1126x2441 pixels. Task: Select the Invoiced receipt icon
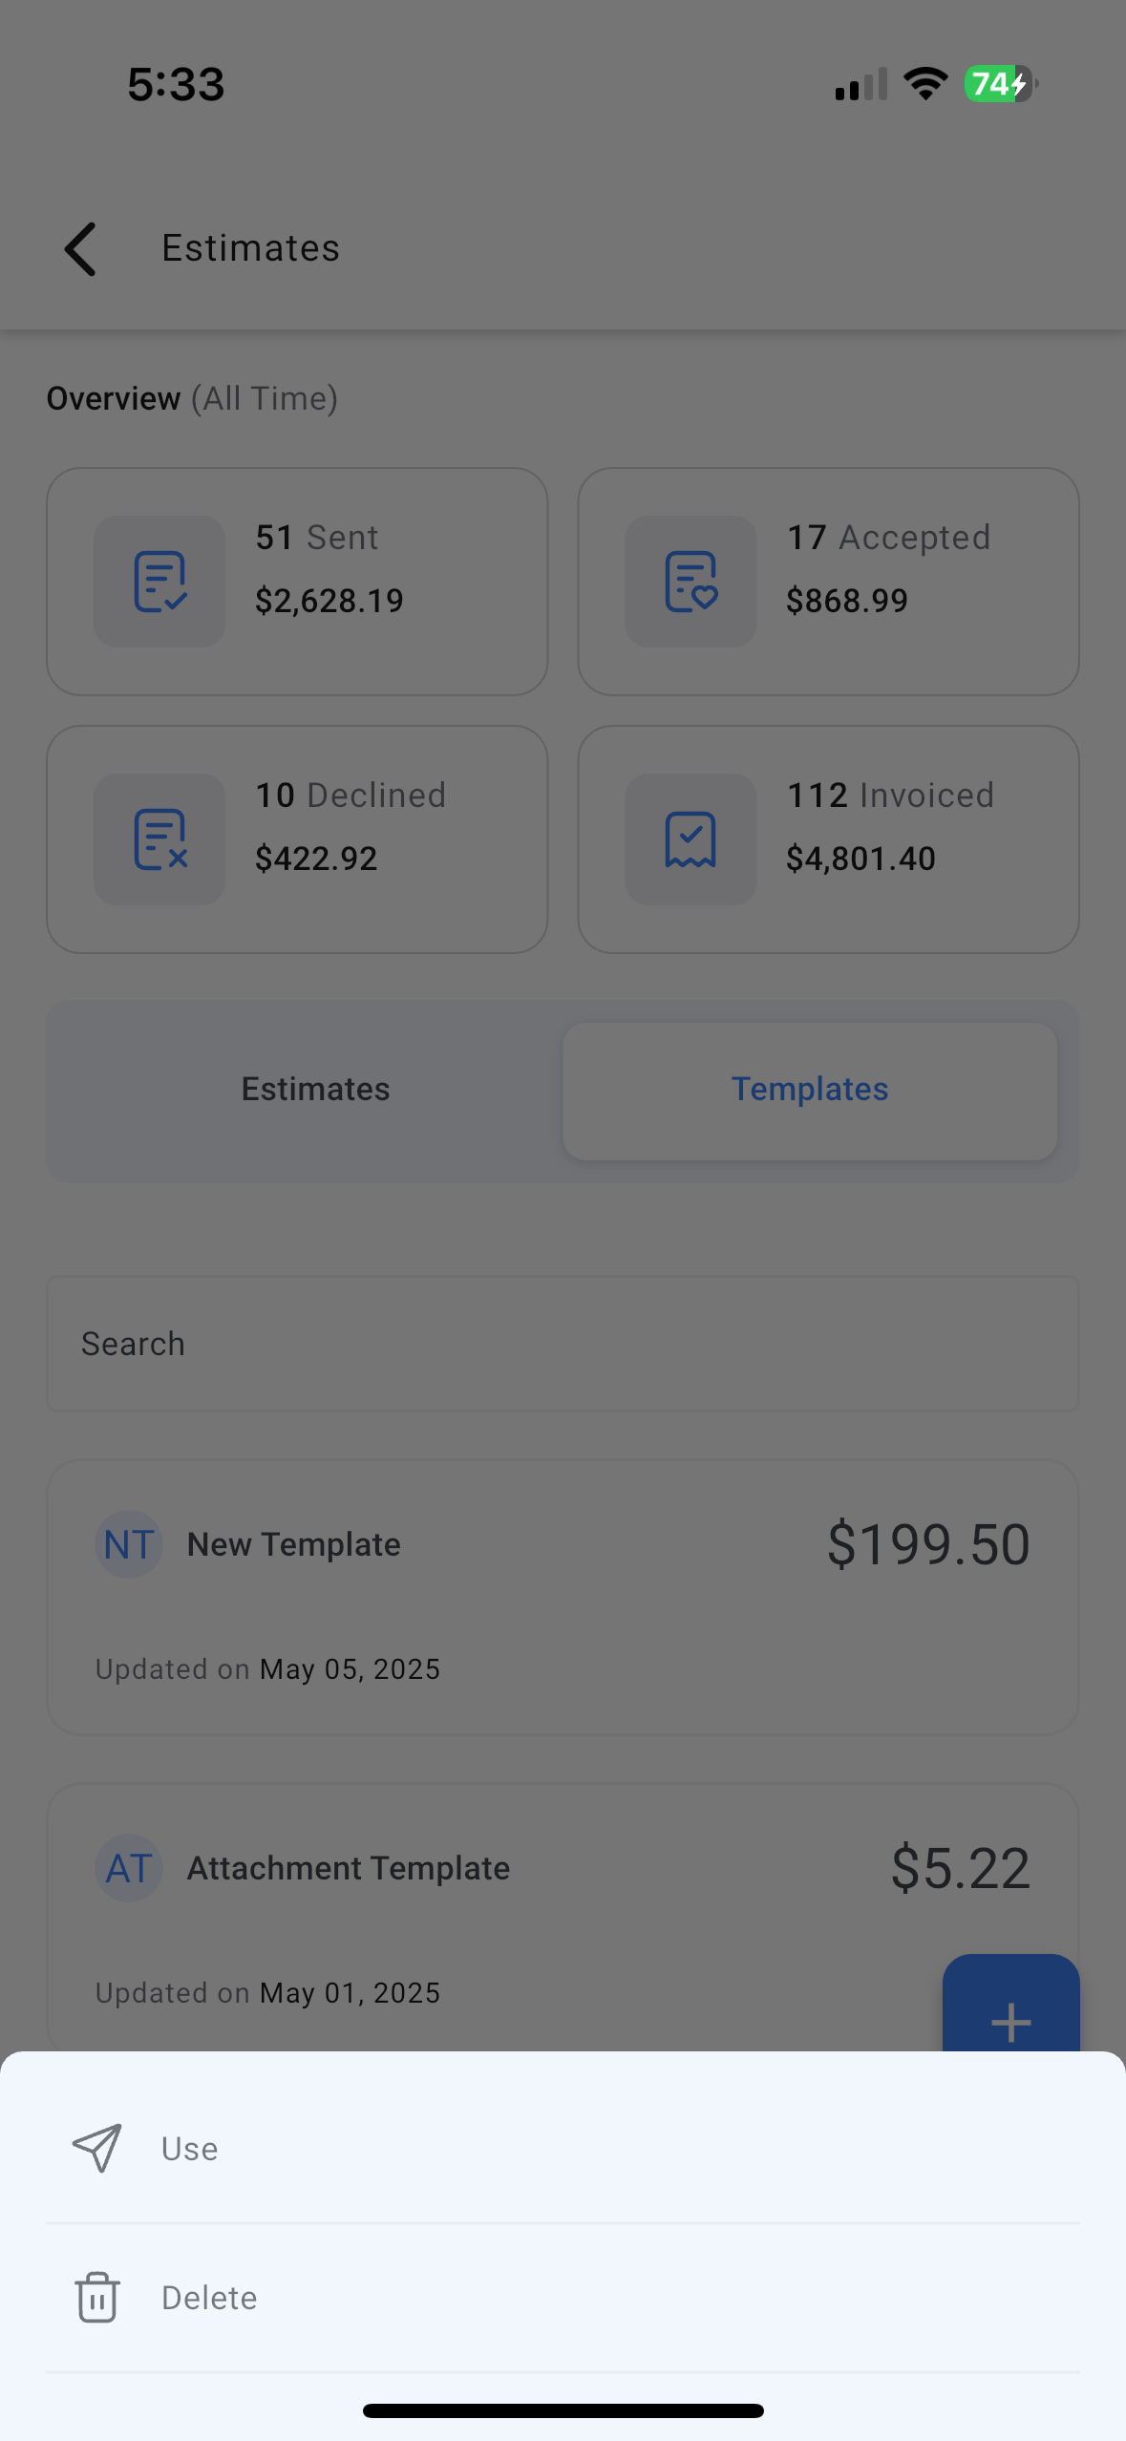tap(690, 839)
